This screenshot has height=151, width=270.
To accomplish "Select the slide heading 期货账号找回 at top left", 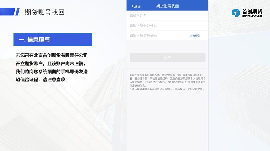I will (45, 12).
